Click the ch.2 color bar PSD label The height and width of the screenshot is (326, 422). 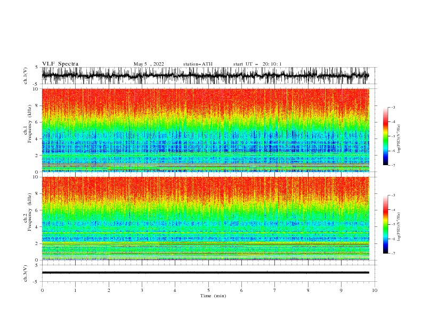click(x=399, y=227)
